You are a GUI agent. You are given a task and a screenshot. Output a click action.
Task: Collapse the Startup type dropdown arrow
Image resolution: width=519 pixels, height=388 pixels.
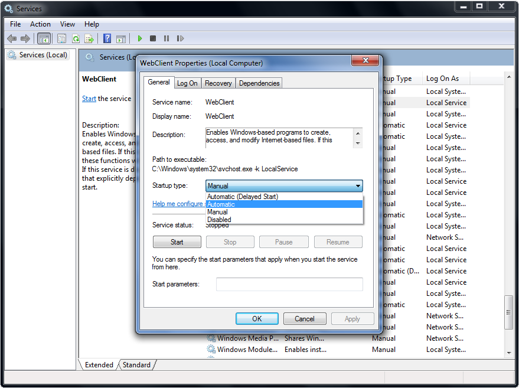click(358, 185)
